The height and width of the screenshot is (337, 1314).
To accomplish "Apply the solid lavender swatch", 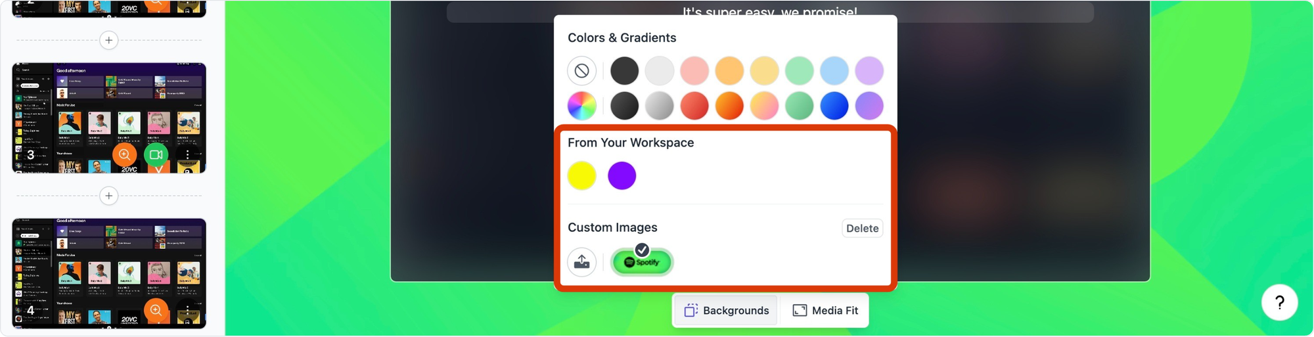I will coord(869,71).
